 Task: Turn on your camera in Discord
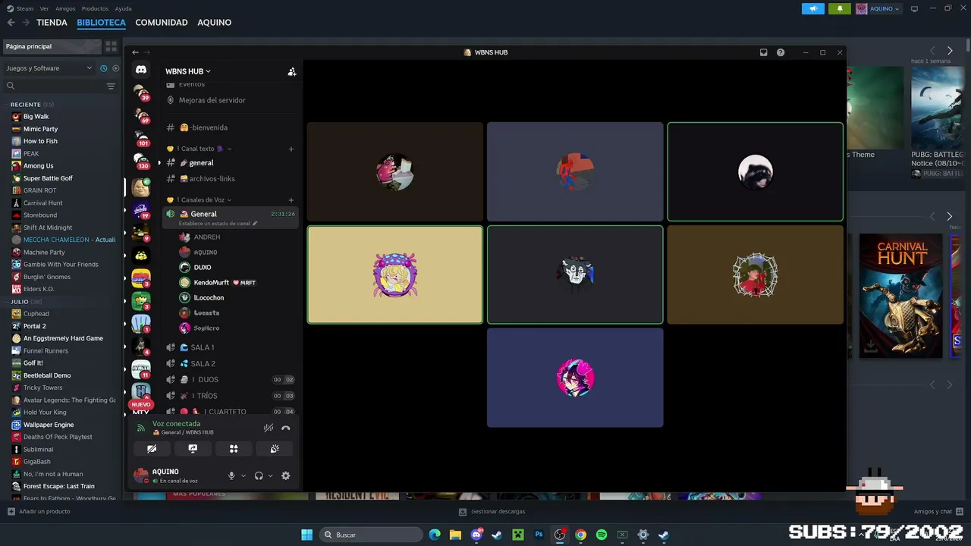point(152,449)
